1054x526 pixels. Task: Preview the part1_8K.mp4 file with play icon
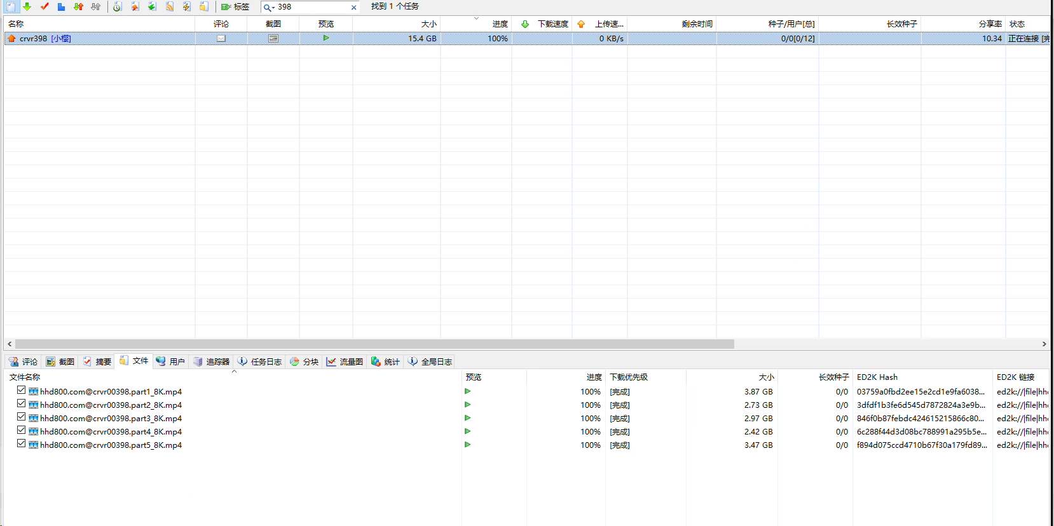click(468, 391)
